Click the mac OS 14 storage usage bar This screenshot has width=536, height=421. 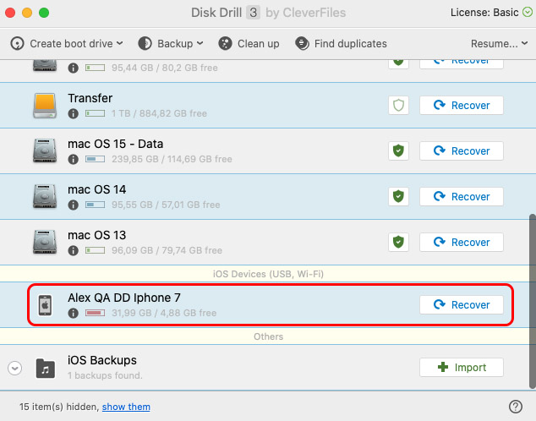point(95,205)
